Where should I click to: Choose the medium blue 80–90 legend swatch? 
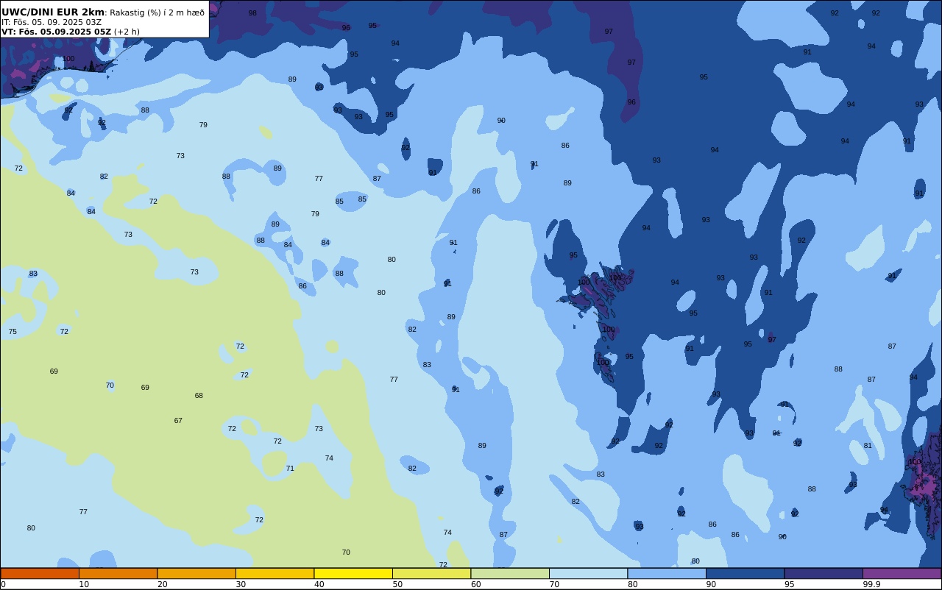667,573
